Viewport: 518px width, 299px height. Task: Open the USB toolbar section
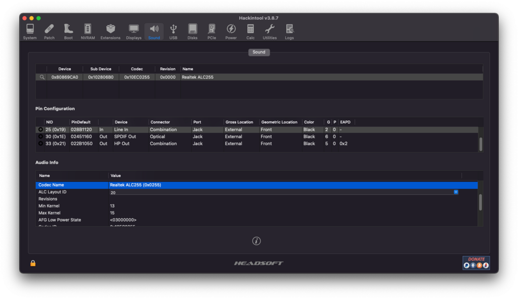[x=174, y=32]
